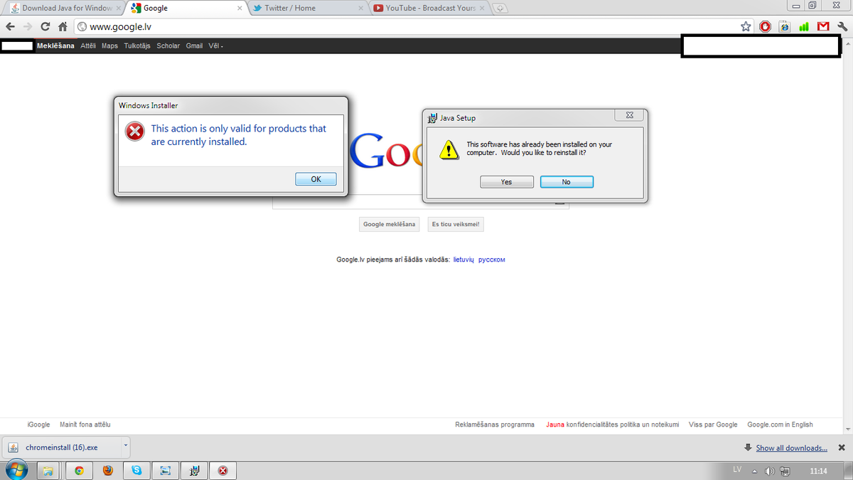Screen dimensions: 853x480
Task: Bookmark this page with the star icon
Action: [x=746, y=27]
